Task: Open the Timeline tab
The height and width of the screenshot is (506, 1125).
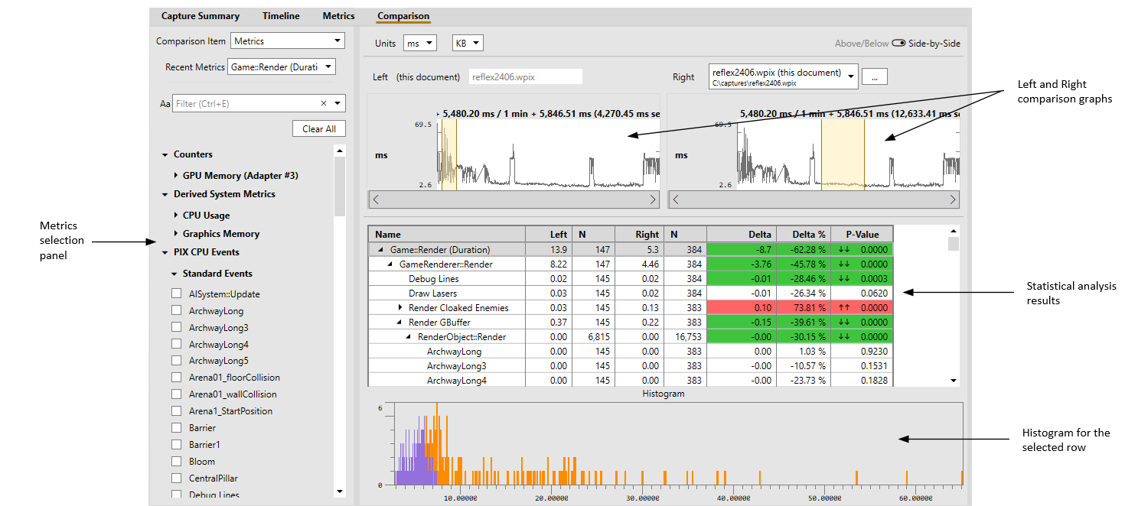Action: click(281, 16)
